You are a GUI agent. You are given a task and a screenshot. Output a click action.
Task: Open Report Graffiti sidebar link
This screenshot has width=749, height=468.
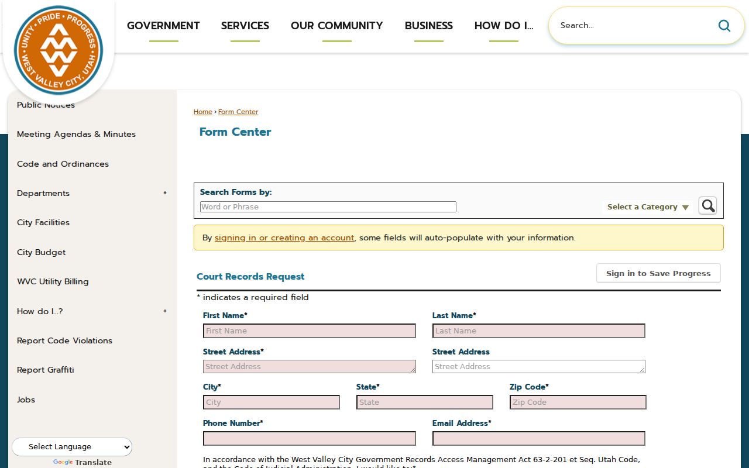pyautogui.click(x=46, y=370)
